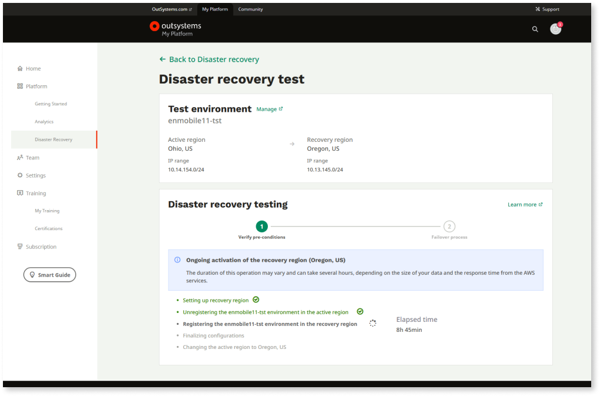Go back to Disaster recovery
600x396 pixels.
(209, 59)
